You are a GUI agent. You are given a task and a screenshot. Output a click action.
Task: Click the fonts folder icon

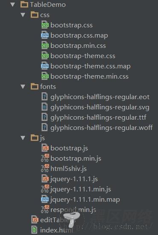35,86
